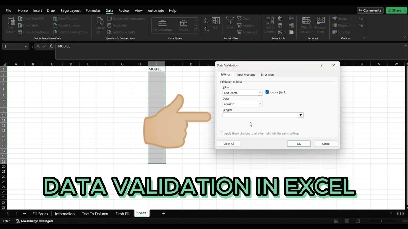This screenshot has height=229, width=408.
Task: Click OK in Data Validation
Action: 299,144
